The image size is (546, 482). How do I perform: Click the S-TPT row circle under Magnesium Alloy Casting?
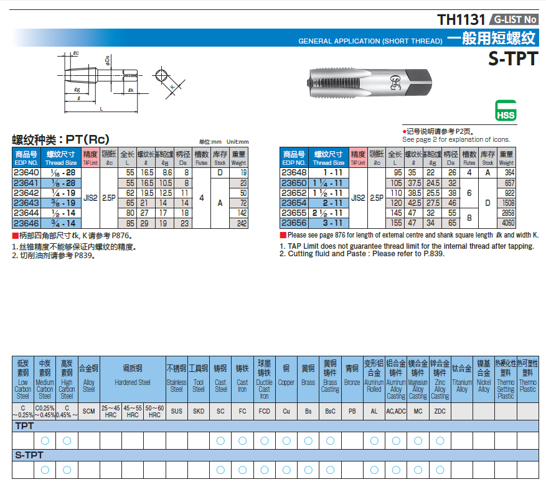pyautogui.click(x=418, y=470)
